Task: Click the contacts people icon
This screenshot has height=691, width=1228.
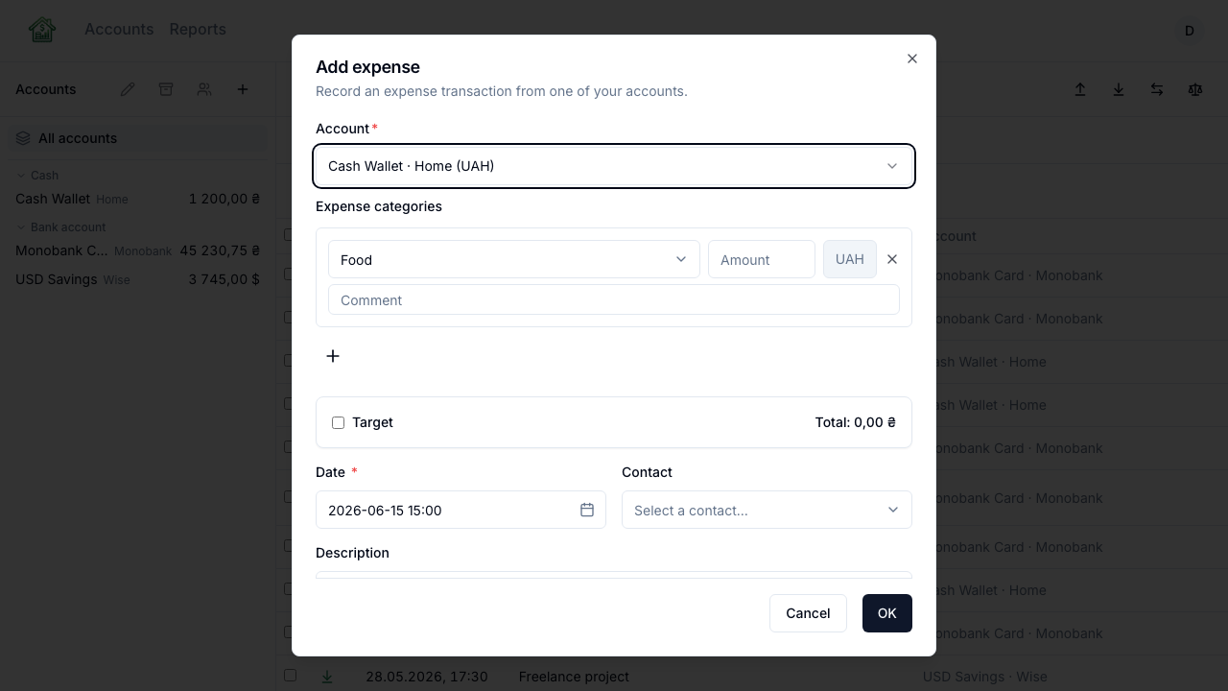Action: [204, 89]
